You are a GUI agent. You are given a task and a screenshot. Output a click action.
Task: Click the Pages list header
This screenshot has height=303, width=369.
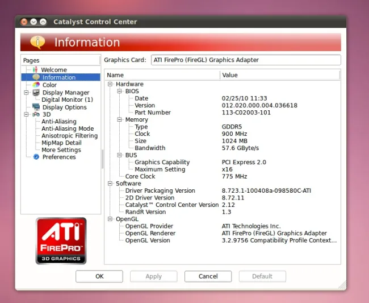(x=61, y=60)
